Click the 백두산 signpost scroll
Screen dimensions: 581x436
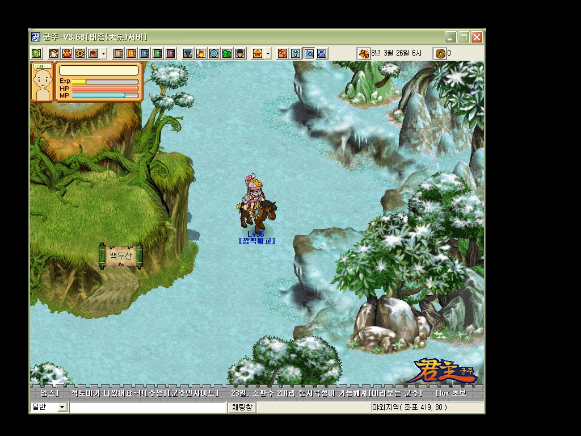coord(120,256)
